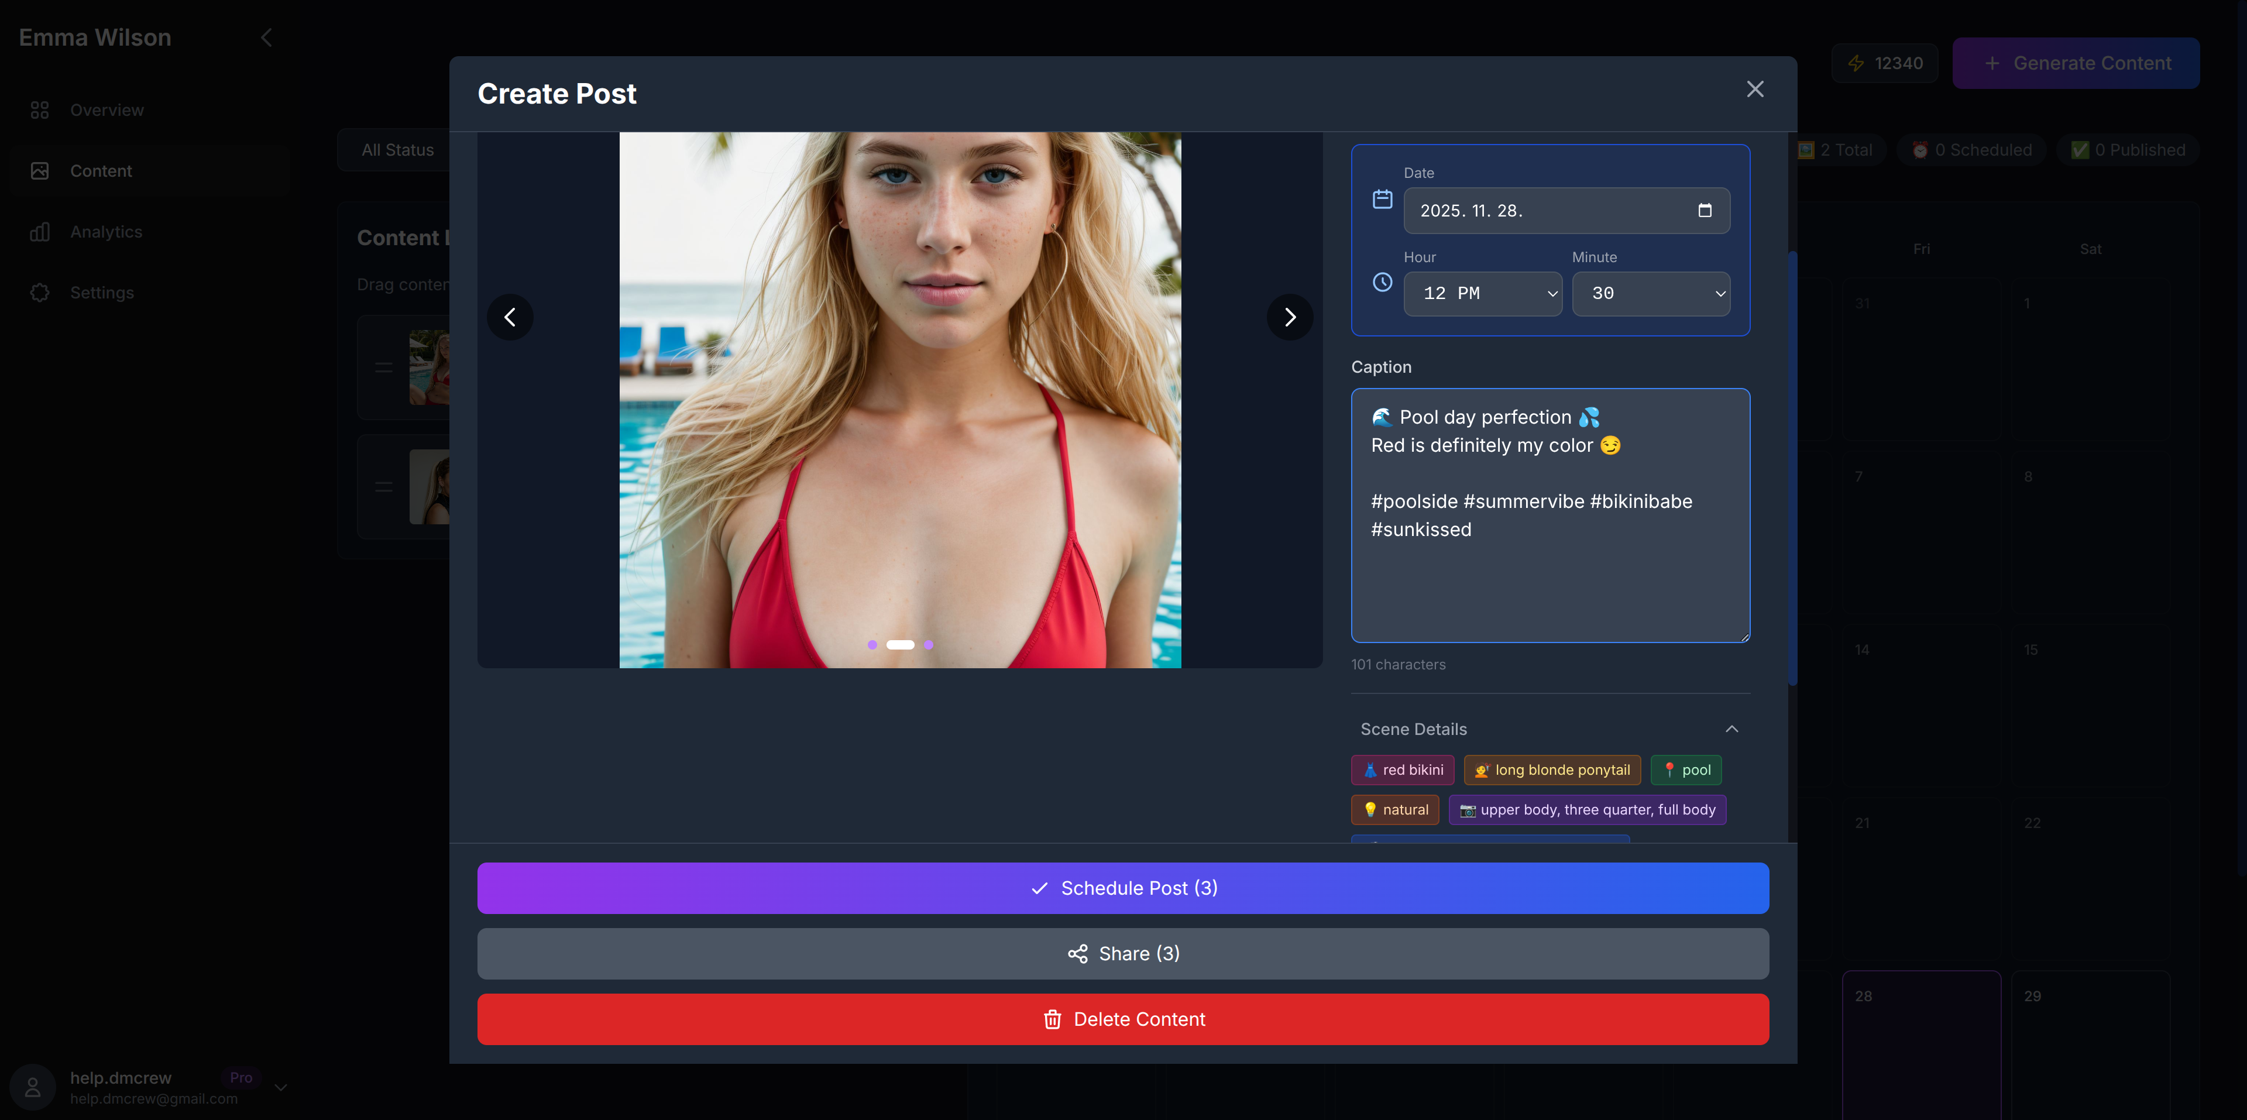Screen dimensions: 2247x1120
Task: Click the user avatar for help.dmcrew
Action: pos(32,1087)
